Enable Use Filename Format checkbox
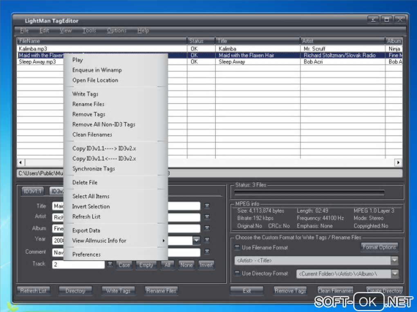Viewport: 417px width, 312px height. click(x=237, y=247)
